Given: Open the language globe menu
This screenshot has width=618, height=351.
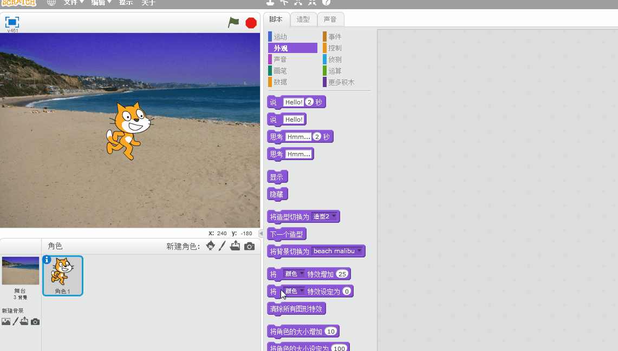Looking at the screenshot, I should tap(51, 2).
